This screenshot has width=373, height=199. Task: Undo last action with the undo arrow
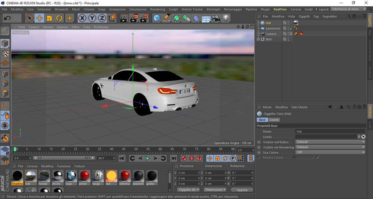coord(7,18)
